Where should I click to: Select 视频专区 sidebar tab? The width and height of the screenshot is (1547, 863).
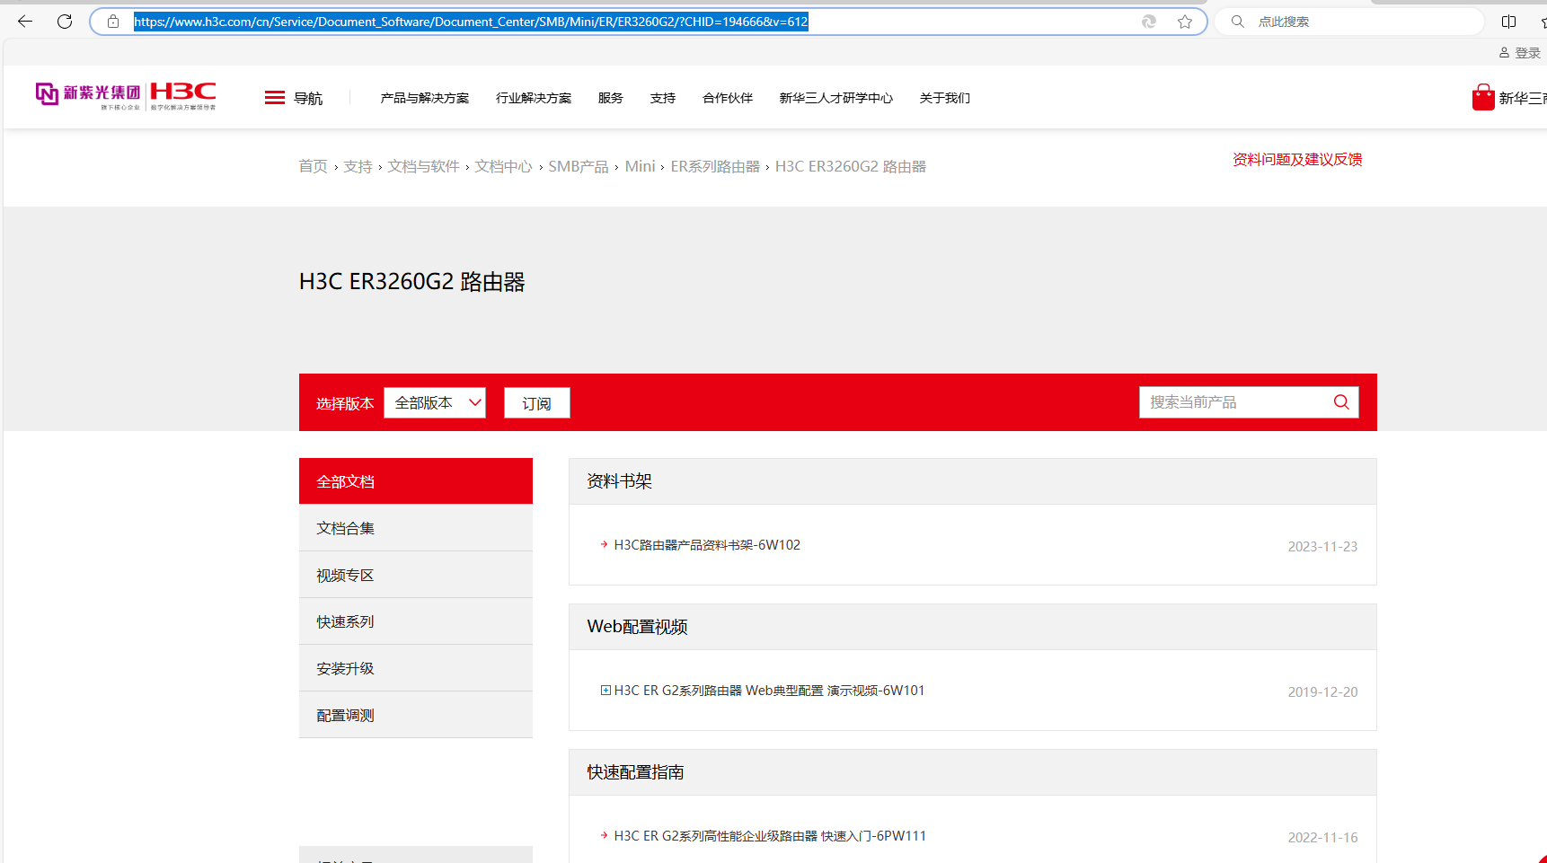tap(416, 575)
